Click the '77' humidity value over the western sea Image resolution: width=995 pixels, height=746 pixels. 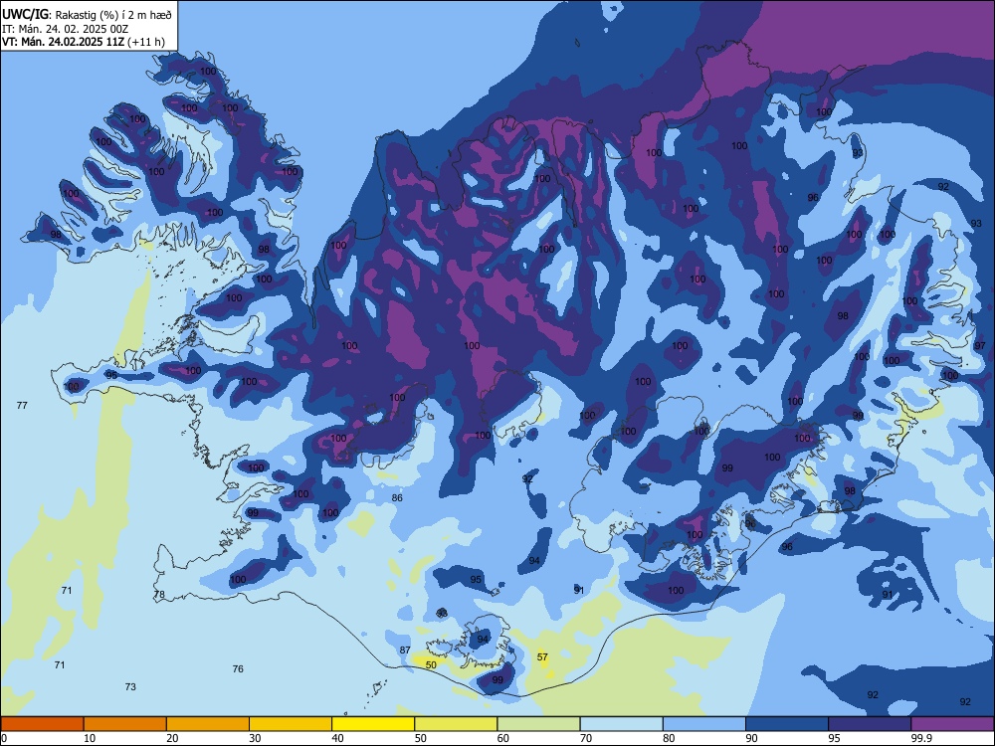pos(22,406)
